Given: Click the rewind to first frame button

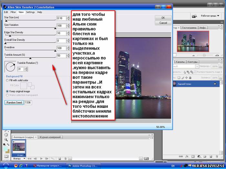Looking at the screenshot, I should [29, 159].
